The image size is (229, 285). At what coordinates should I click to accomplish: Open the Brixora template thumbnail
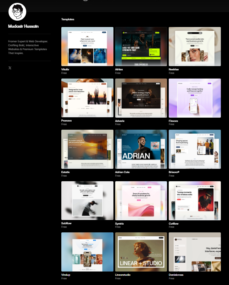195,149
